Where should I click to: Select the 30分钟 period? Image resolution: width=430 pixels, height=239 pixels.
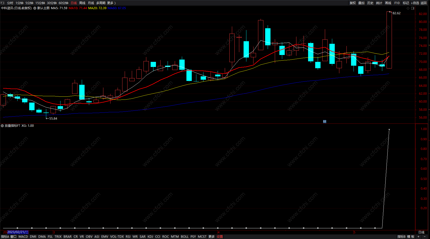(x=52, y=3)
